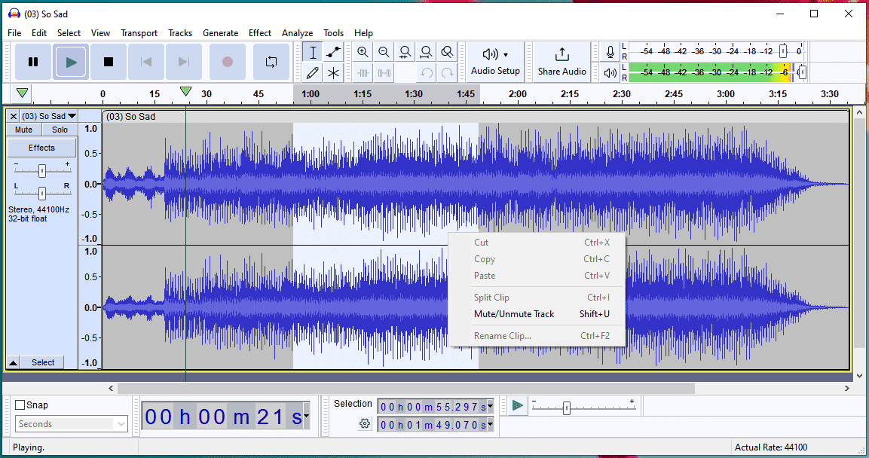Click the Zoom In magnifier
The image size is (869, 458).
click(363, 52)
